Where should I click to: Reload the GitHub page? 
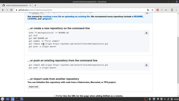click(11, 10)
